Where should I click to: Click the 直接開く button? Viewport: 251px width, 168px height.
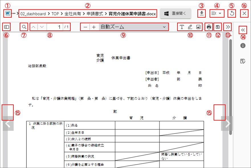pyautogui.click(x=175, y=13)
